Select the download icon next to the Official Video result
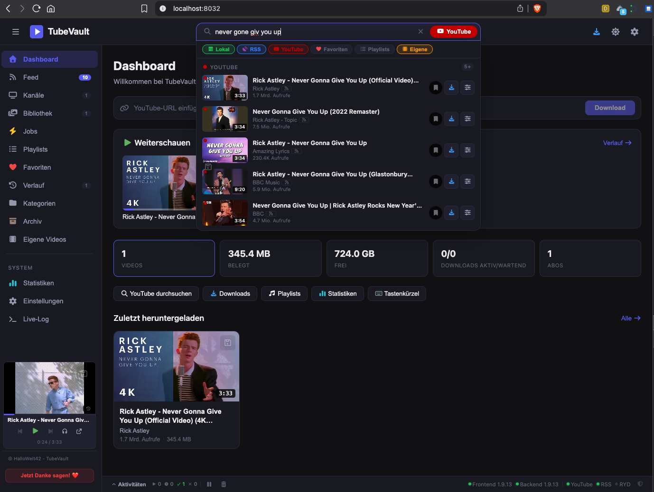This screenshot has width=654, height=492. point(451,87)
